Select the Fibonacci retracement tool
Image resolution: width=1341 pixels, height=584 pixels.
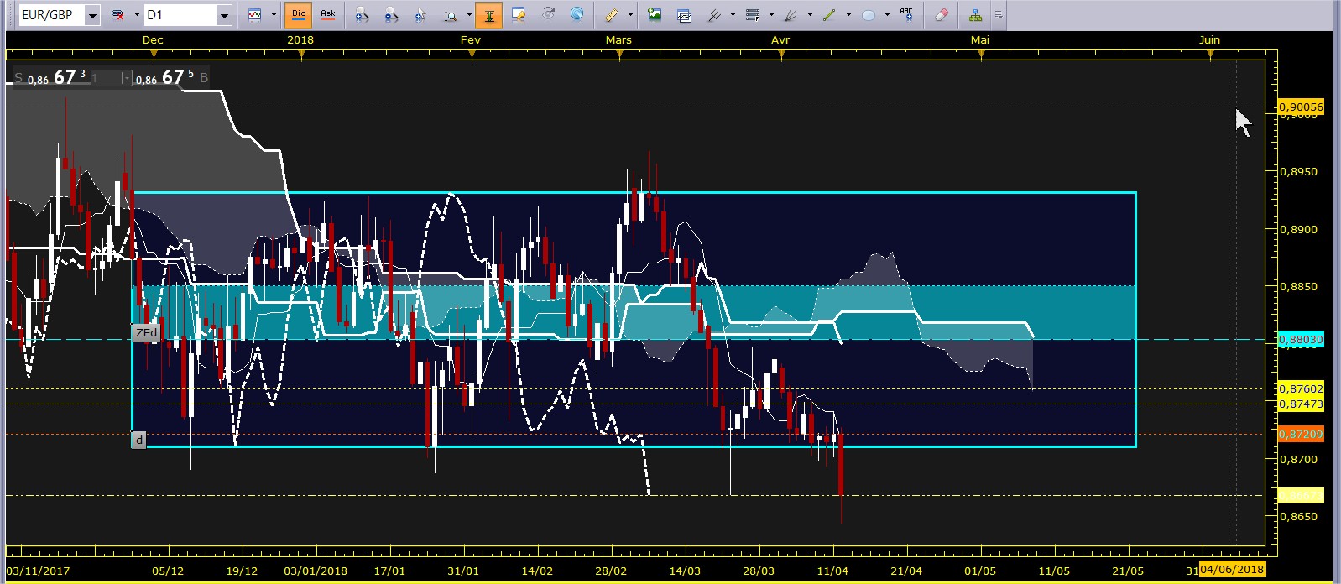pos(753,15)
